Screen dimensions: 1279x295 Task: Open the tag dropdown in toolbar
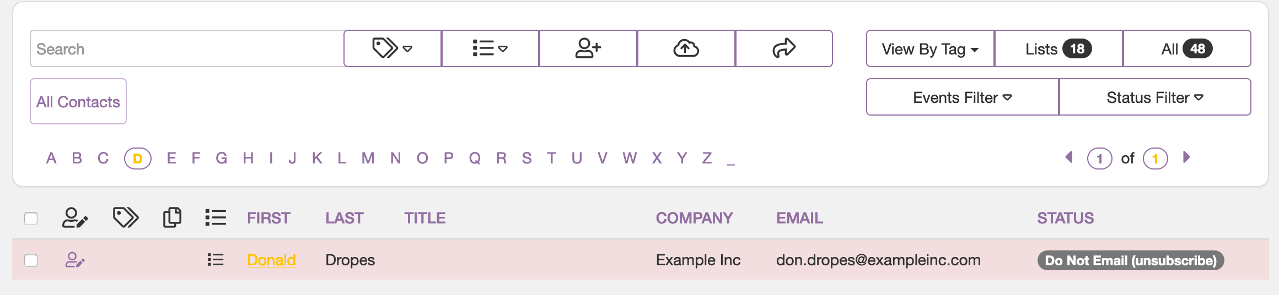click(393, 48)
